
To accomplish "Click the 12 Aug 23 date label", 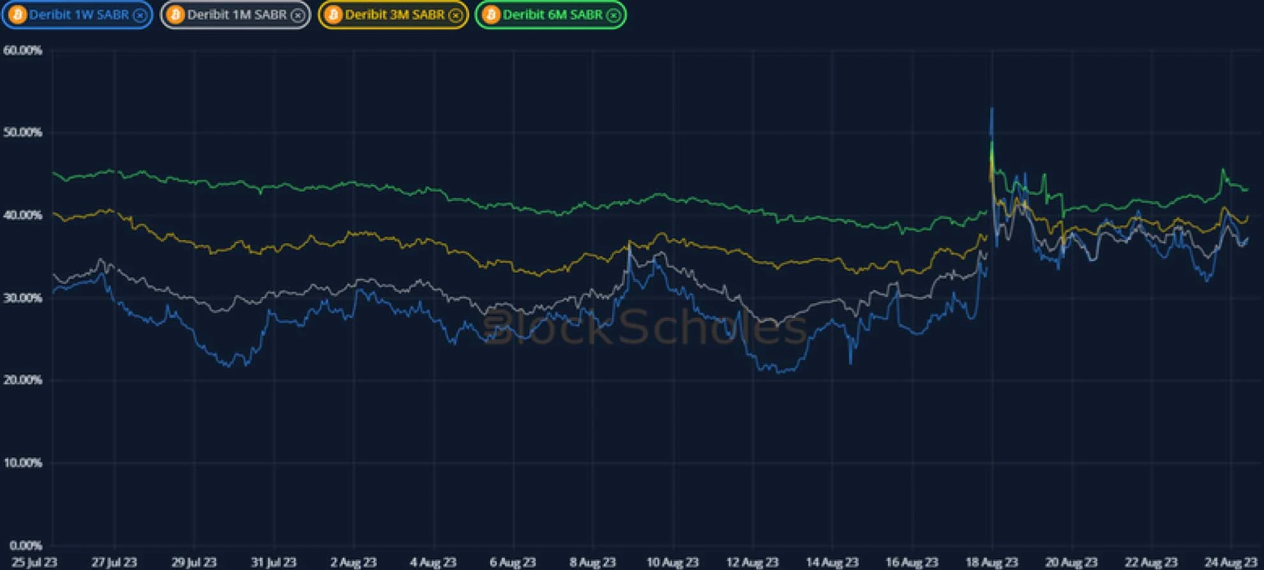I will click(x=752, y=562).
